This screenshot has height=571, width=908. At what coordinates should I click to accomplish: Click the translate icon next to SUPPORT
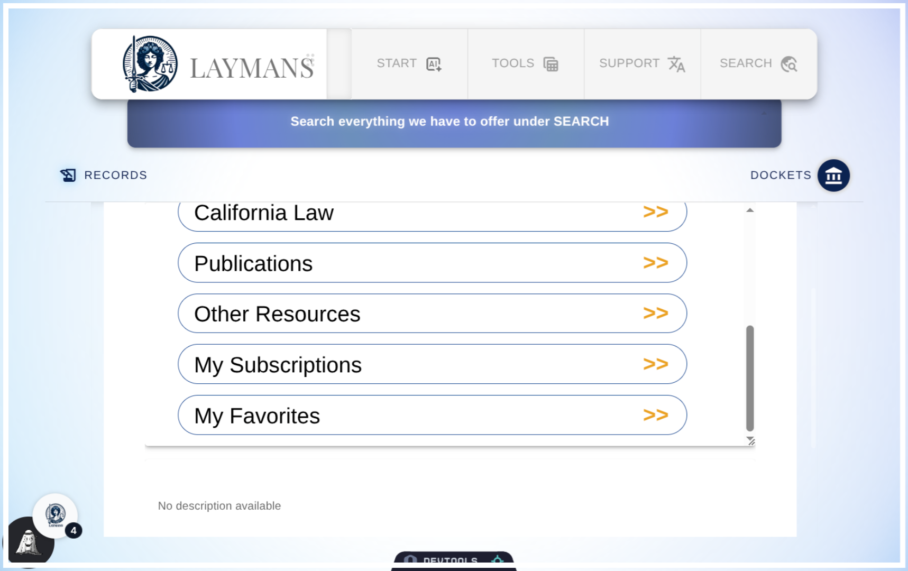click(x=677, y=65)
